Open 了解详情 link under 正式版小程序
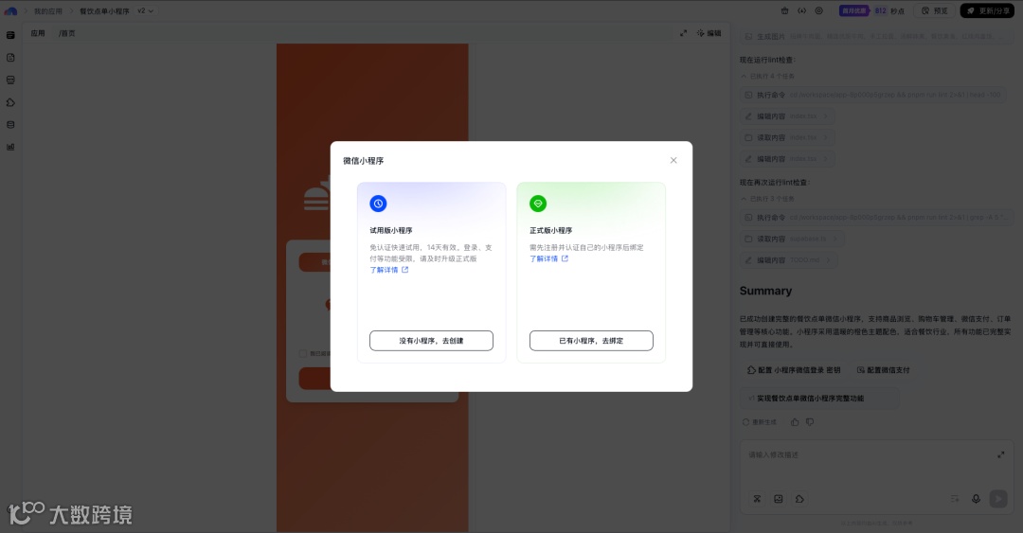 point(548,258)
